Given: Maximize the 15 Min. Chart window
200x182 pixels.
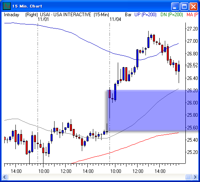Looking at the screenshot, I should click(184, 6).
